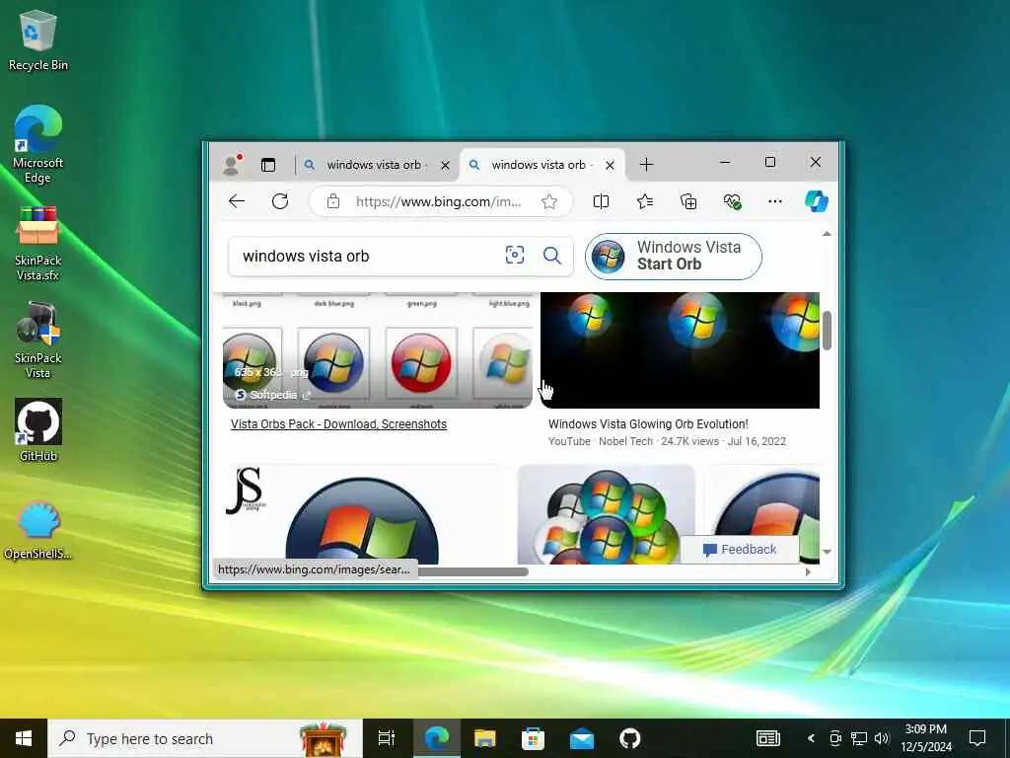The height and width of the screenshot is (758, 1010).
Task: Open the Softpedia orbs pack thumbnail
Action: click(378, 350)
